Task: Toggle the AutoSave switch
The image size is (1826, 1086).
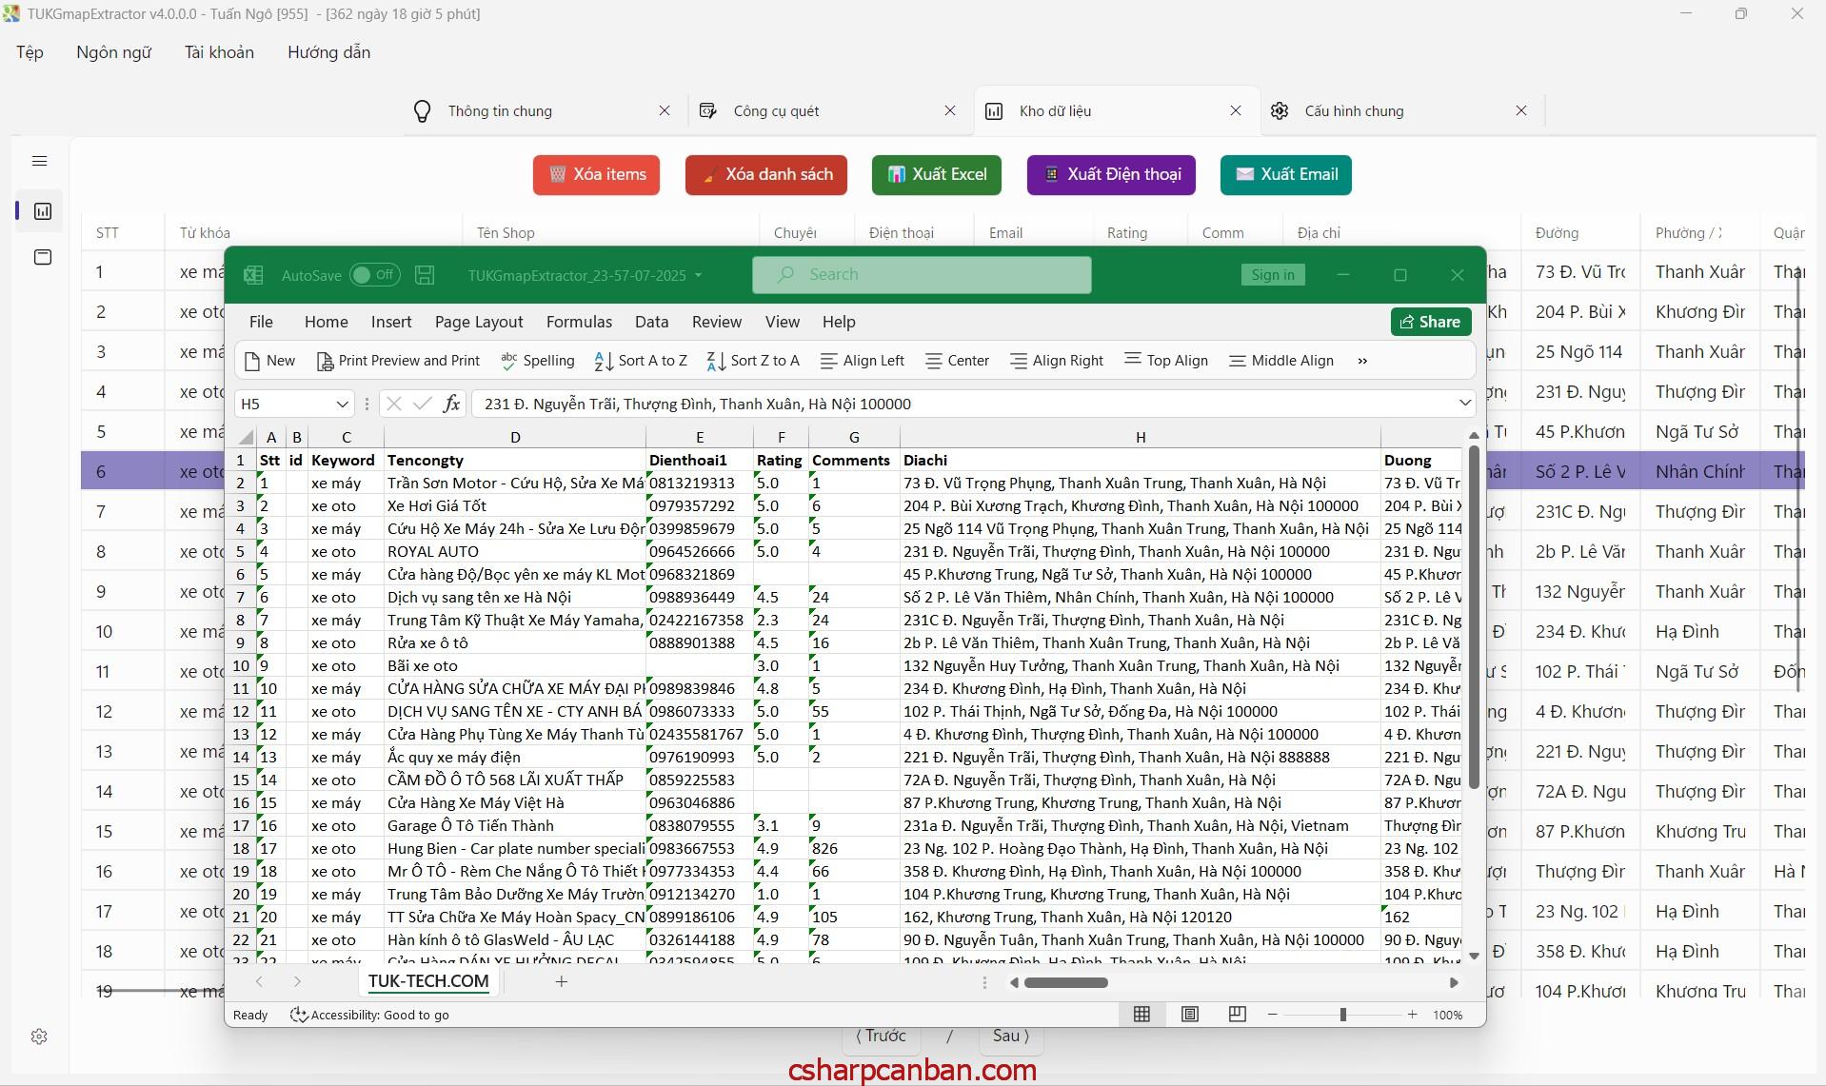Action: coord(374,275)
